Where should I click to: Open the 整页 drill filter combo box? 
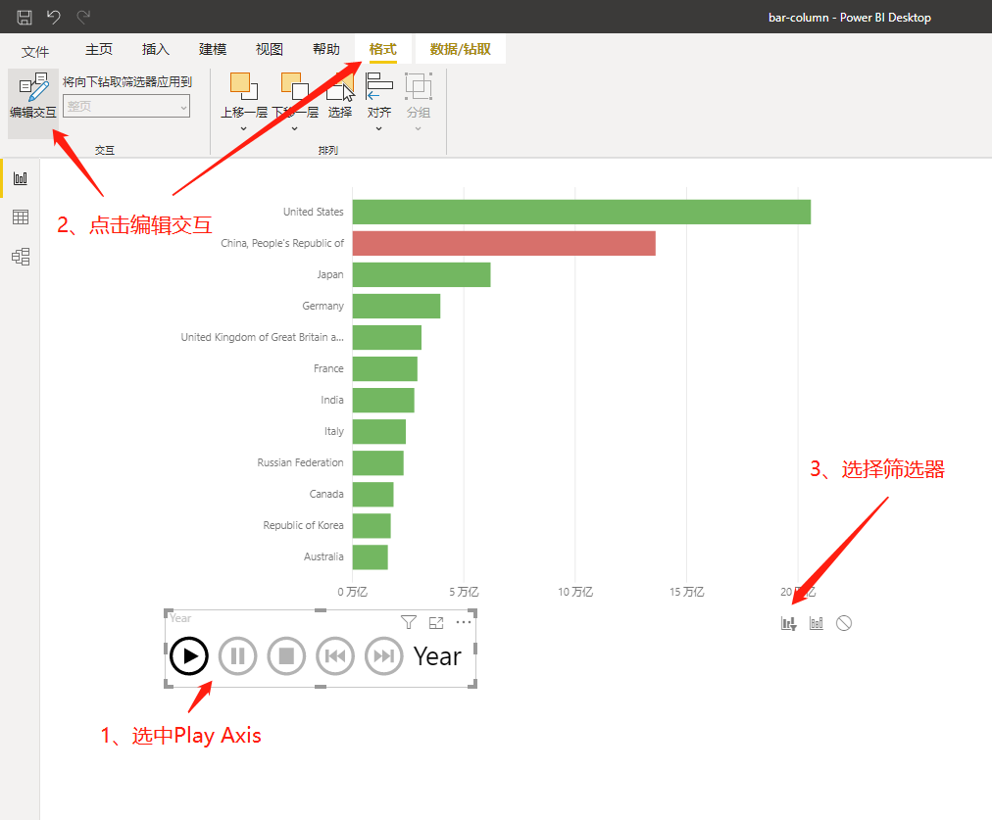pyautogui.click(x=126, y=106)
